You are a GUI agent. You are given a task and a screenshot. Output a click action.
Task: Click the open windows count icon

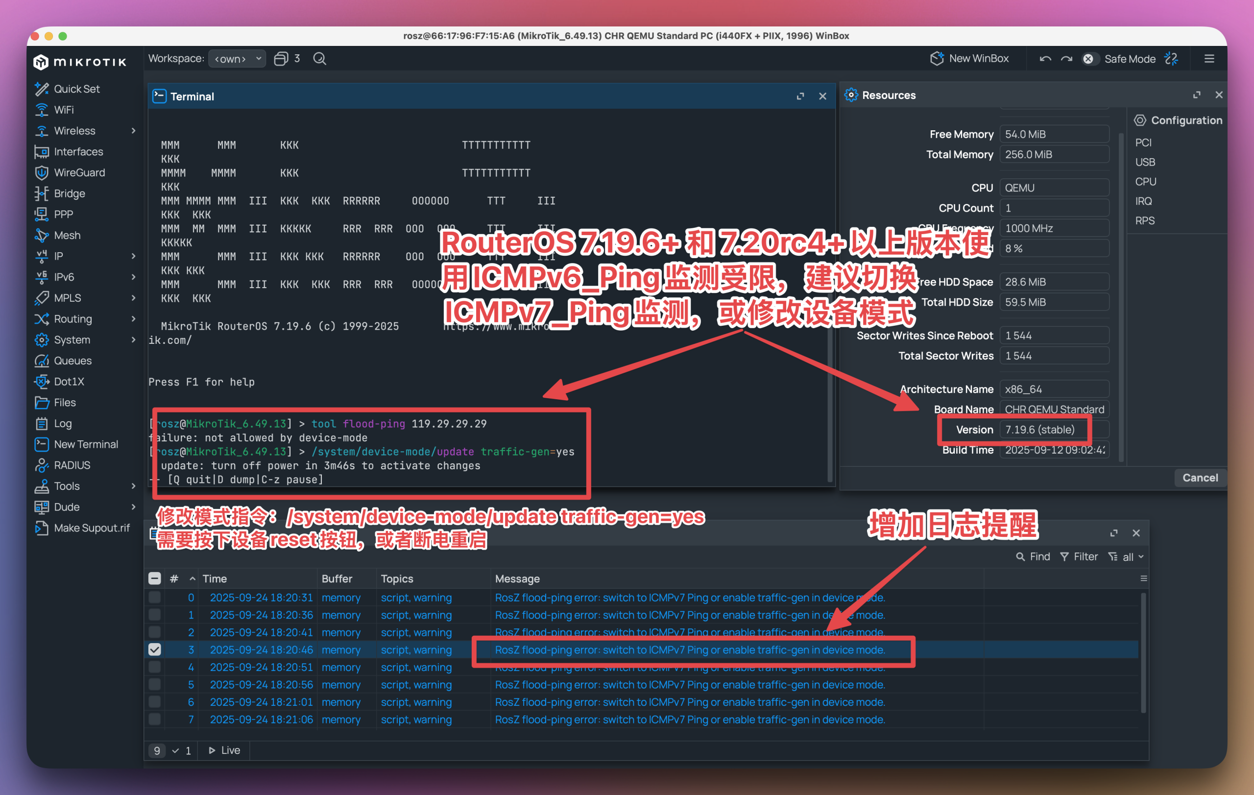tap(281, 59)
